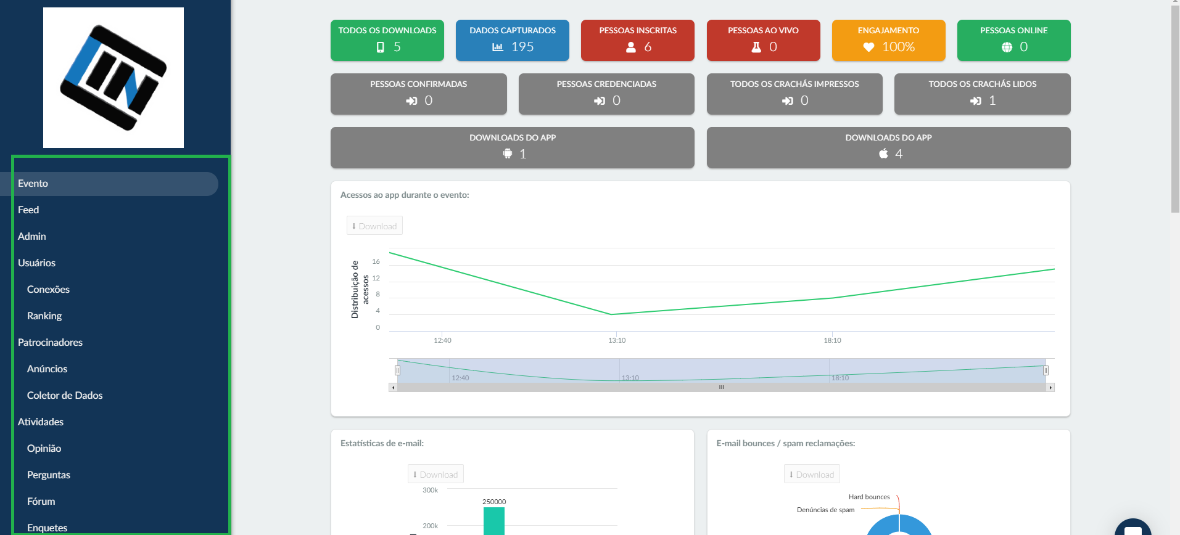Click the chart navigator scrollbar grip

(722, 387)
